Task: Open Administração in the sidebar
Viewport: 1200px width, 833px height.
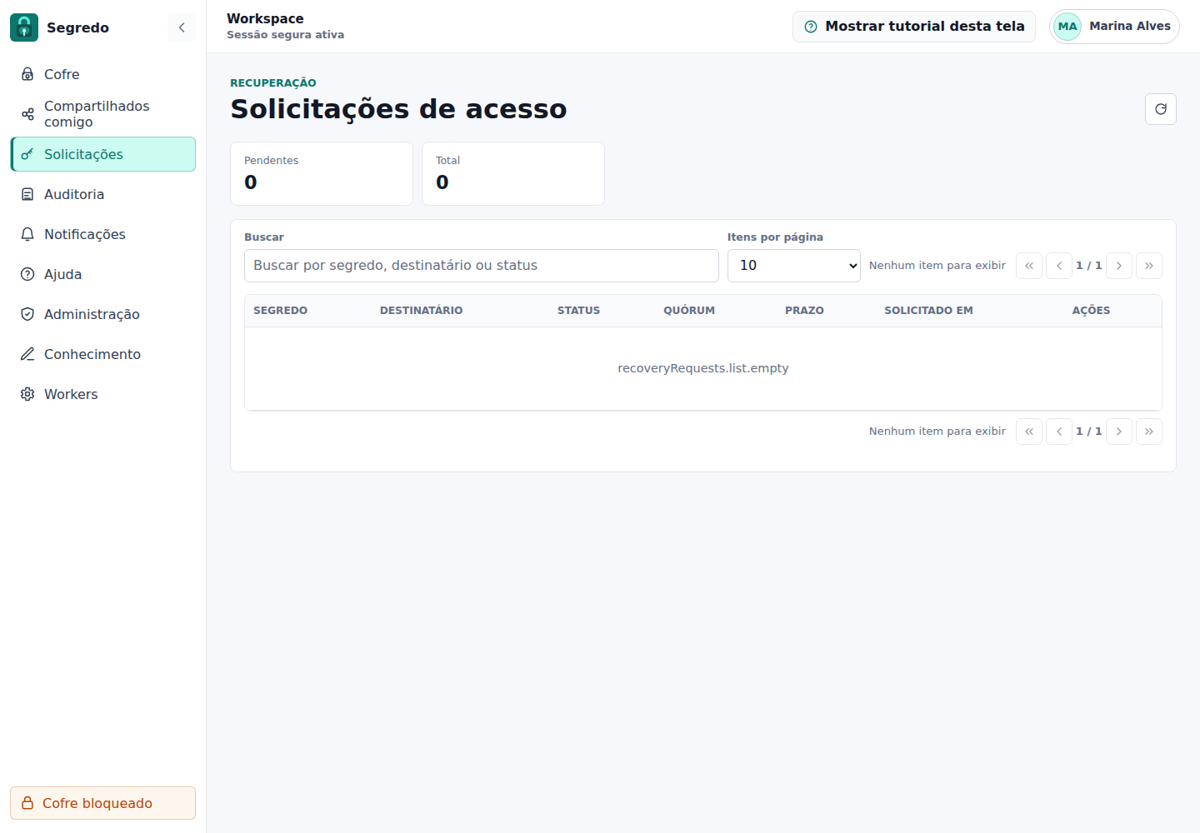Action: click(x=103, y=314)
